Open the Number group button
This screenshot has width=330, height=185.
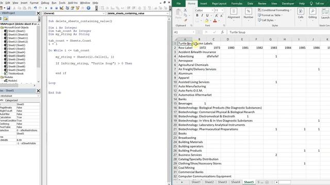pyautogui.click(x=249, y=15)
